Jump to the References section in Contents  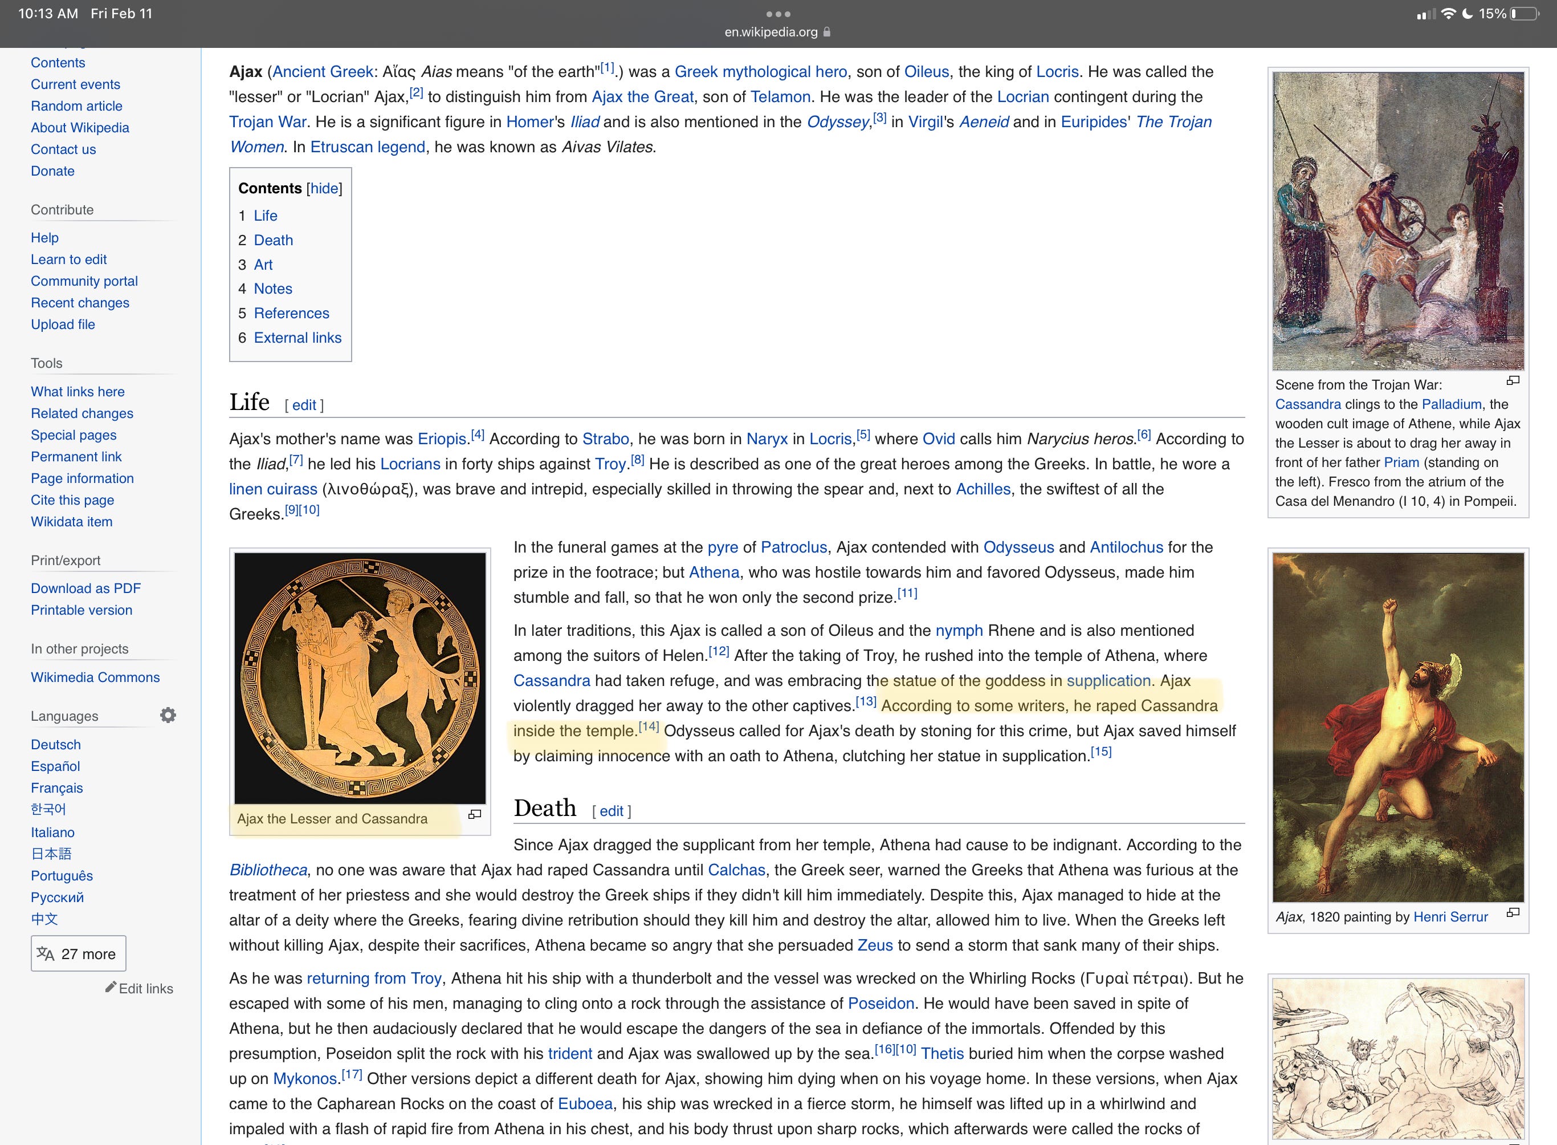292,313
